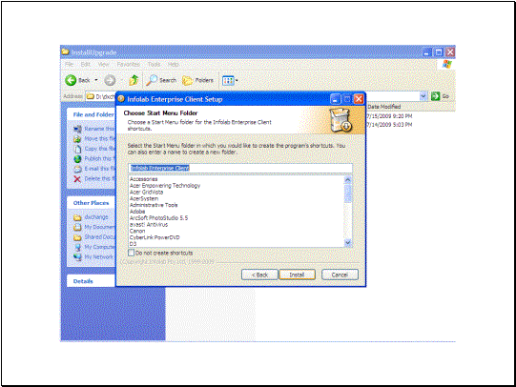Screen dimensions: 516x387
Task: Select ArcSoft PhotoStudio 5.5 entry
Action: (x=158, y=218)
